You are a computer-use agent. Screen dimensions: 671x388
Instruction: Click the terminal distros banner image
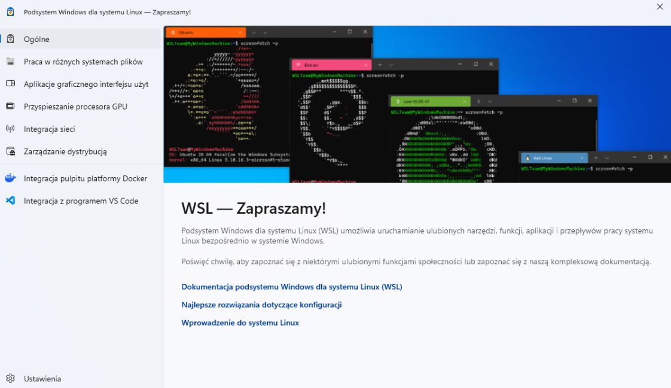point(417,104)
